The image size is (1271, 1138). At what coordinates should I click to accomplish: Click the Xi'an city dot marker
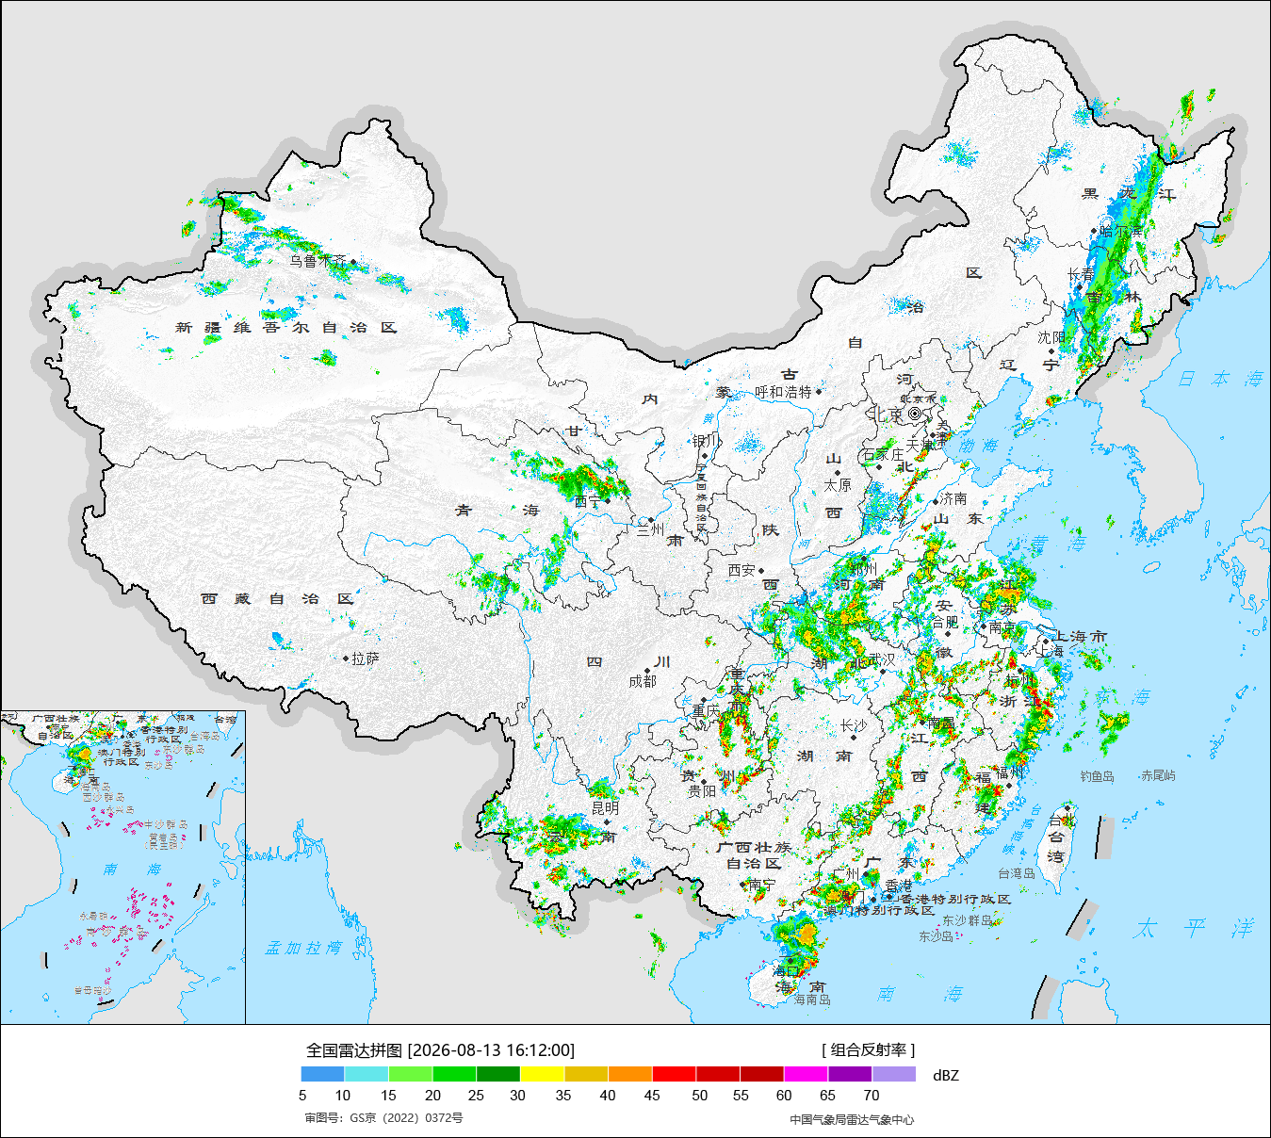click(761, 570)
